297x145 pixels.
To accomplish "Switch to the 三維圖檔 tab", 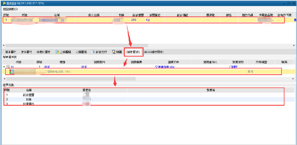I will (x=81, y=52).
